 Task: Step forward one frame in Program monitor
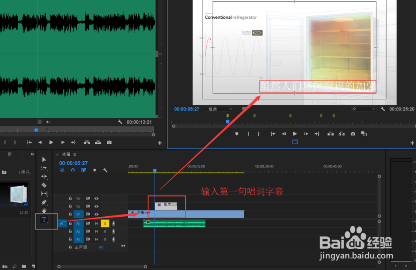tap(306, 134)
